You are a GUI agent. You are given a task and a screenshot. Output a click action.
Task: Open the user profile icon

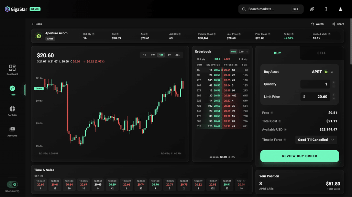point(340,9)
